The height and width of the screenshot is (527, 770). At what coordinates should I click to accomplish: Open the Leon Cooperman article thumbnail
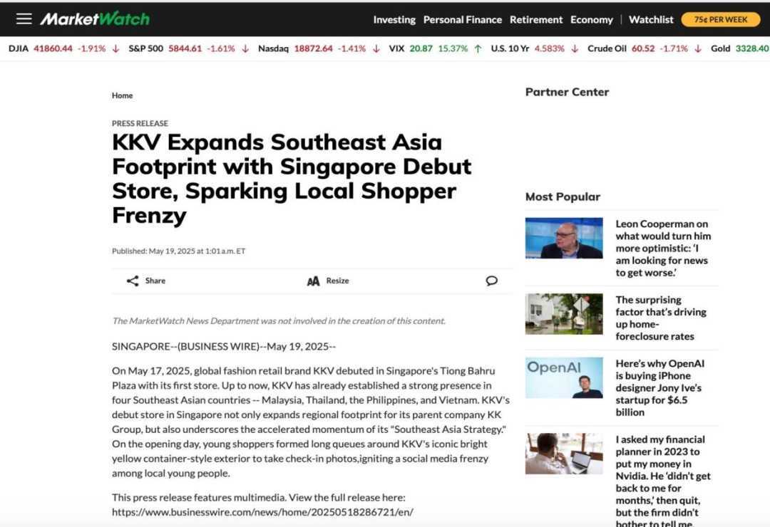(564, 238)
